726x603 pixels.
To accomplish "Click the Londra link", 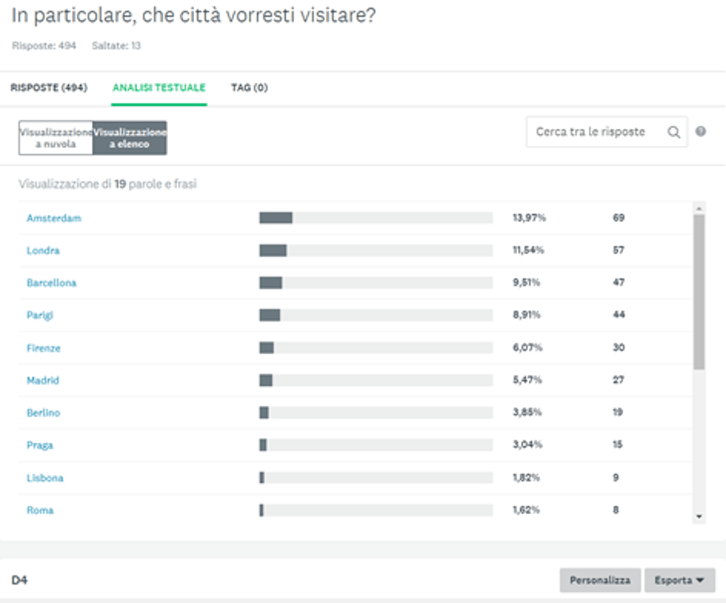I will (43, 250).
